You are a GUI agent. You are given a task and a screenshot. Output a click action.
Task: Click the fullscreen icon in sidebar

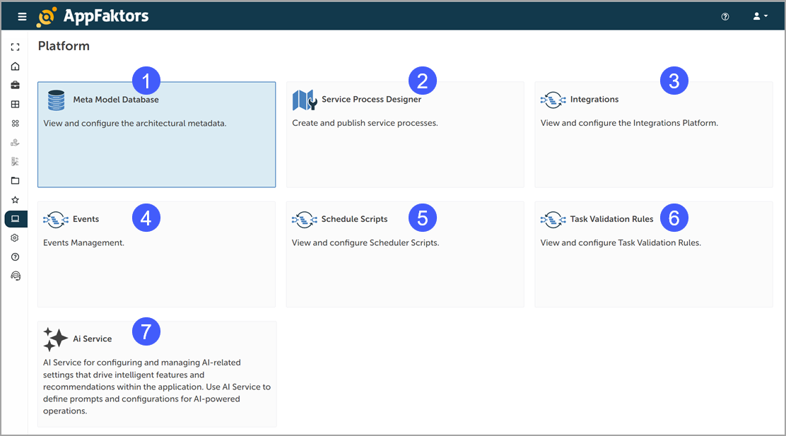[x=16, y=47]
